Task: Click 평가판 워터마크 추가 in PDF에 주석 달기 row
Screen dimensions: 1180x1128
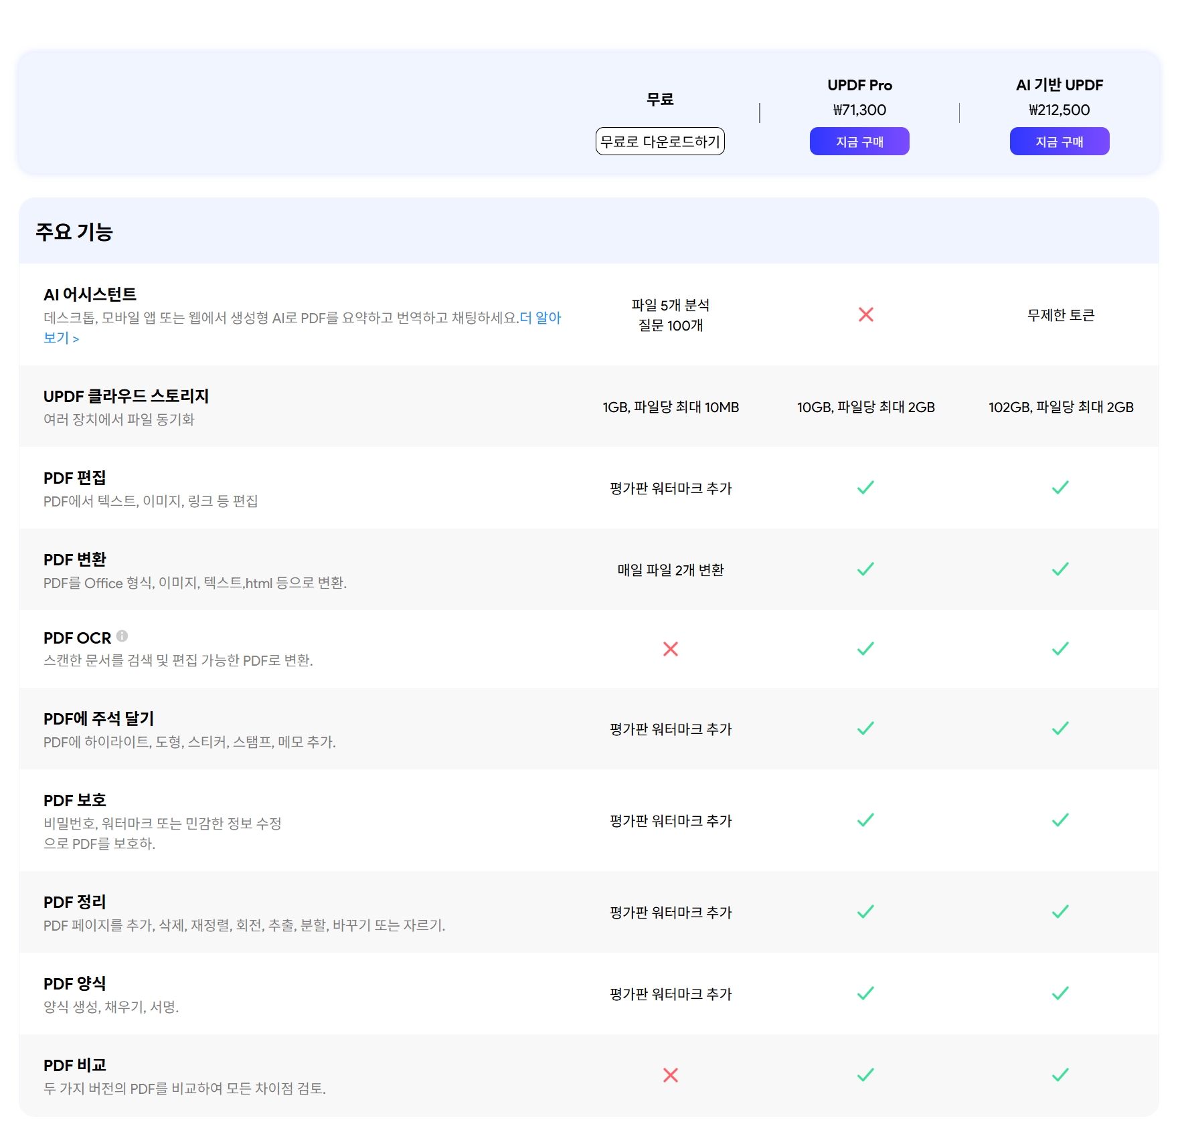Action: [x=671, y=729]
